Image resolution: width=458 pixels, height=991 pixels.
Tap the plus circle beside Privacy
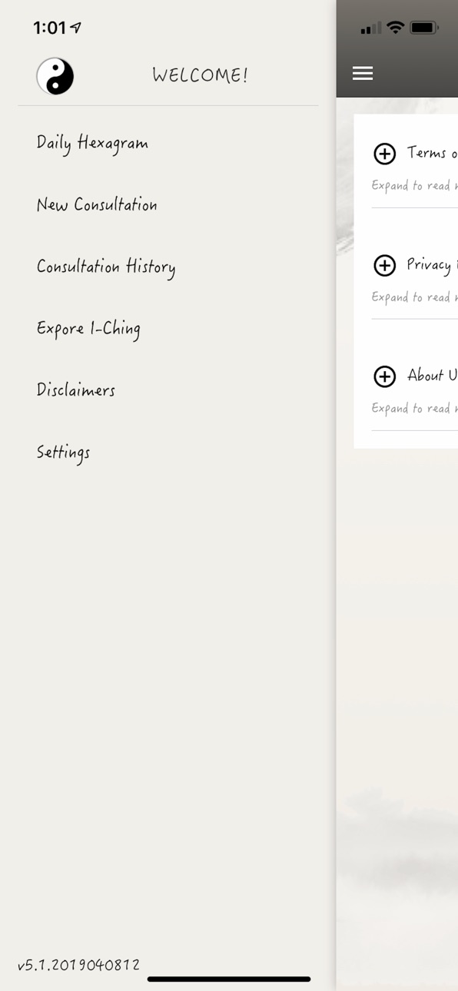(384, 265)
